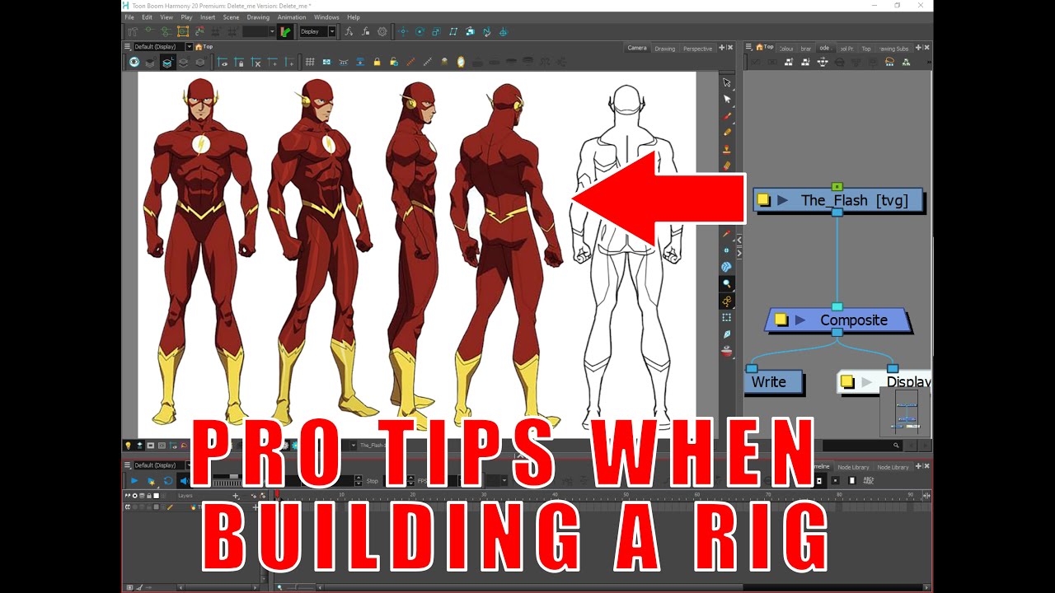Click the Composite node label
Image resolution: width=1055 pixels, height=593 pixels.
(854, 320)
